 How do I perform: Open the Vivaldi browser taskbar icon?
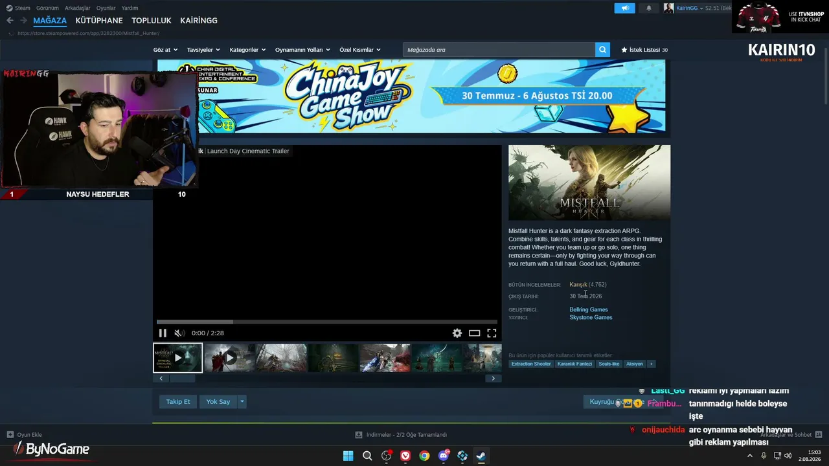(405, 456)
